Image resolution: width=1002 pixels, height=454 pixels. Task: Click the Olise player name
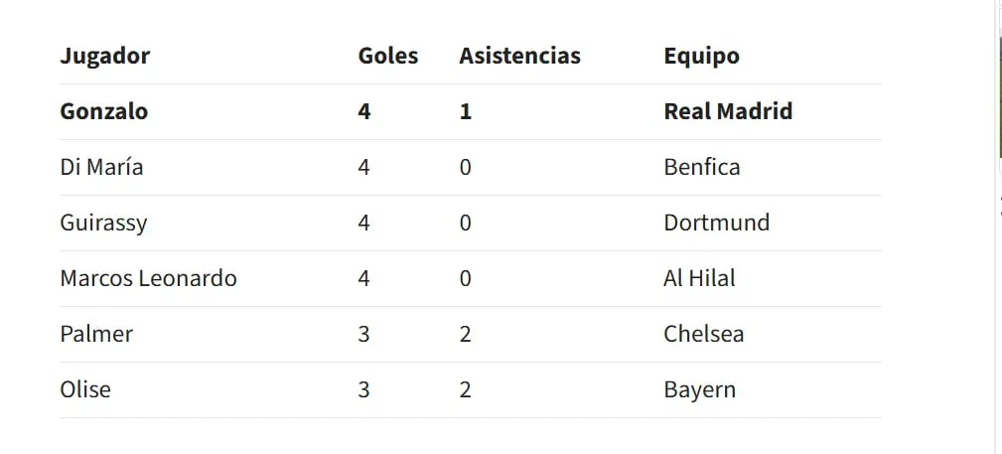click(x=85, y=389)
